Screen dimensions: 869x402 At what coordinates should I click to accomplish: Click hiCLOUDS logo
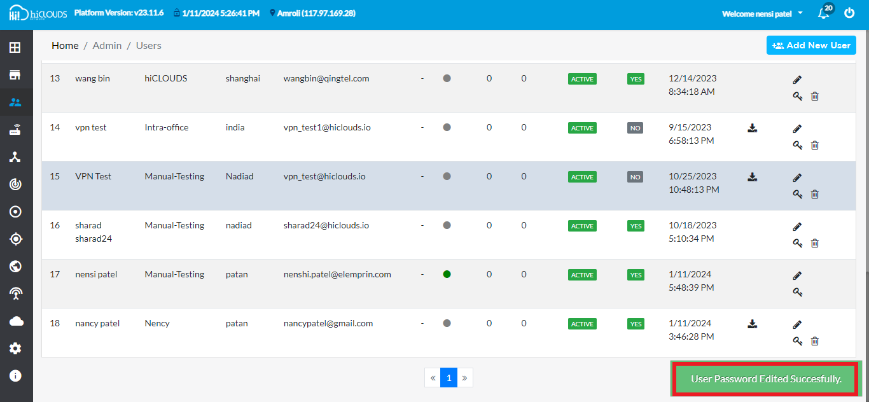coord(38,14)
